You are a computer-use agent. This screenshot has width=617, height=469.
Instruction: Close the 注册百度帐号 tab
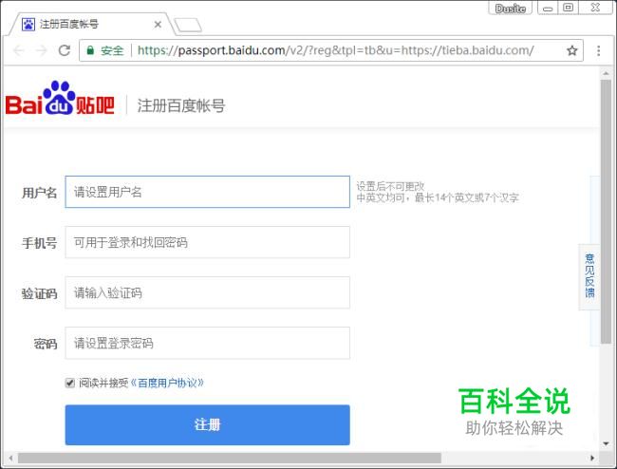point(158,25)
